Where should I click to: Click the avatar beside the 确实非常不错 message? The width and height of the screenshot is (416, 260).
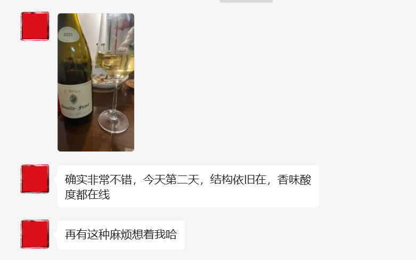pos(35,179)
